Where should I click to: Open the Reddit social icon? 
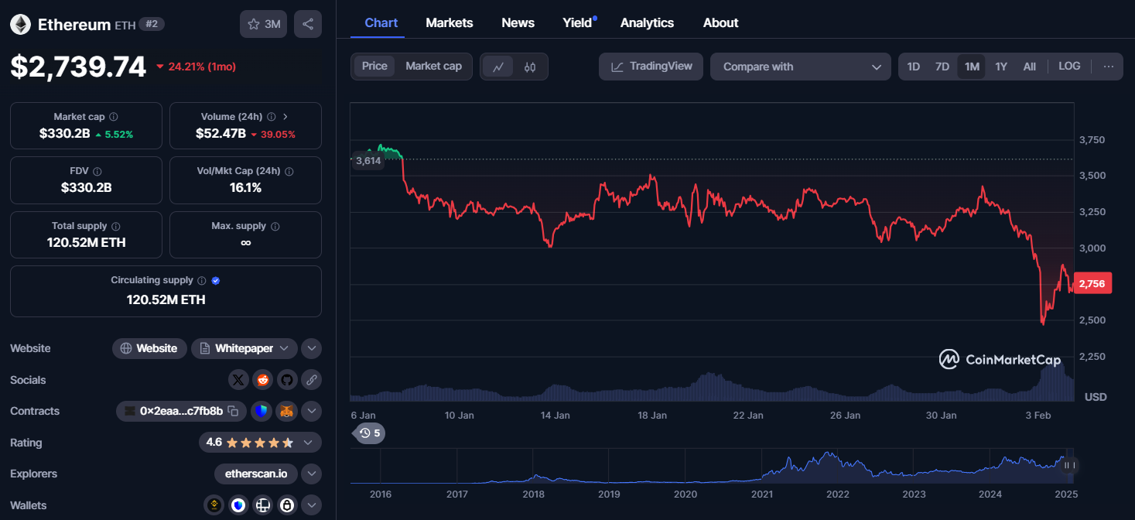tap(263, 380)
